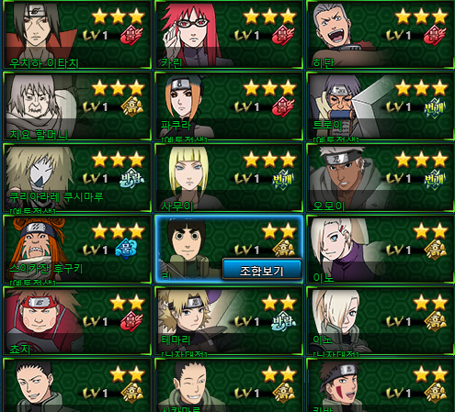
Task: Click the 조합보기 button on Lee's card
Action: (262, 270)
